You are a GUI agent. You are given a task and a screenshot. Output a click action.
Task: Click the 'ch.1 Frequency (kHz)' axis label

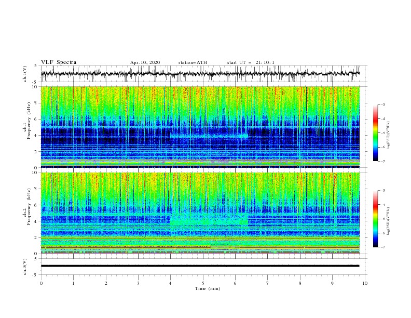click(x=28, y=121)
